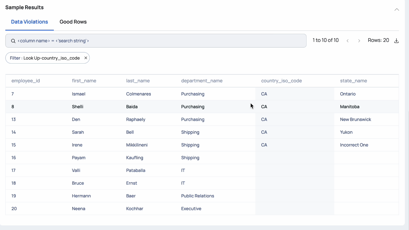Click the country_iso_code column header
Image resolution: width=409 pixels, height=230 pixels.
point(281,81)
